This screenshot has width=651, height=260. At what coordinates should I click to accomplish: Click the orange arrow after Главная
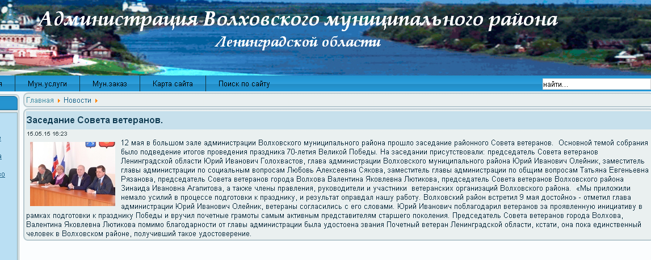[59, 101]
